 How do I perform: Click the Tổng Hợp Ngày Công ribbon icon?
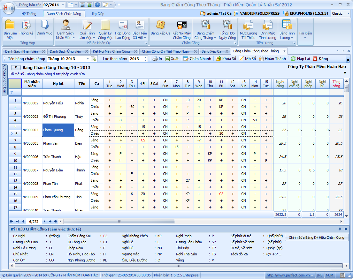(x=227, y=29)
